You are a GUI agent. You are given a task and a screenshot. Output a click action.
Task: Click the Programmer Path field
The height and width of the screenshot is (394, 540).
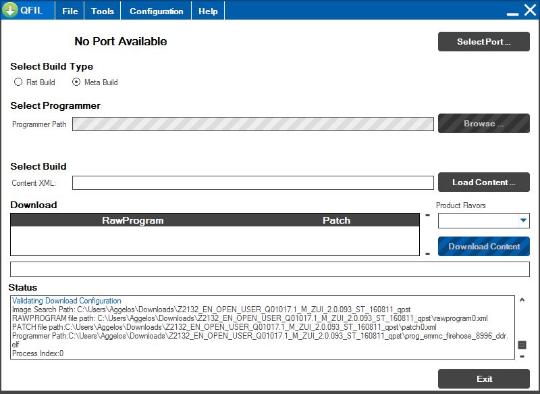[252, 124]
